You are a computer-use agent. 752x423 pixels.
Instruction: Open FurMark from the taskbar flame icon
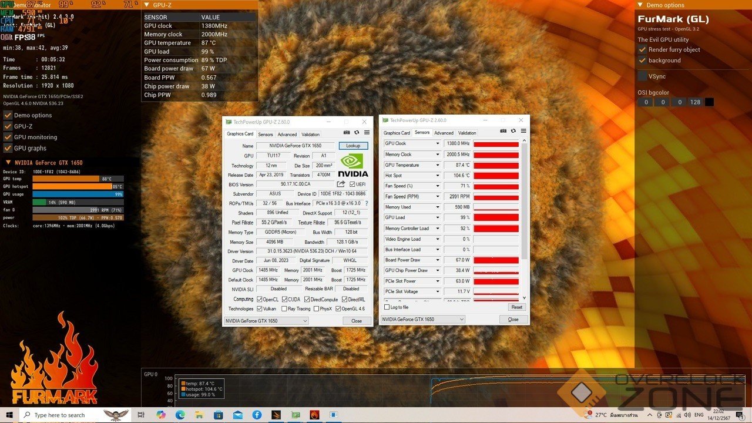point(314,415)
